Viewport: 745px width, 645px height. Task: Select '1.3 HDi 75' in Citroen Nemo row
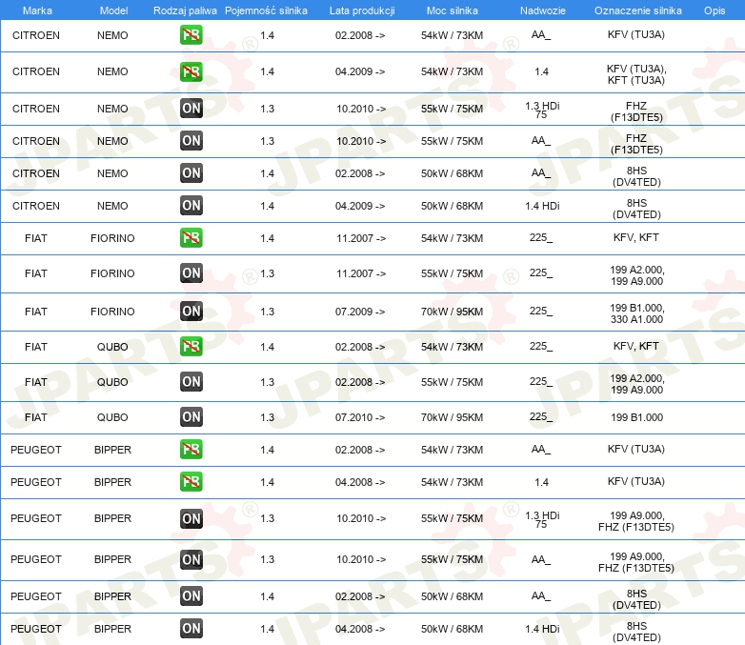pos(542,111)
